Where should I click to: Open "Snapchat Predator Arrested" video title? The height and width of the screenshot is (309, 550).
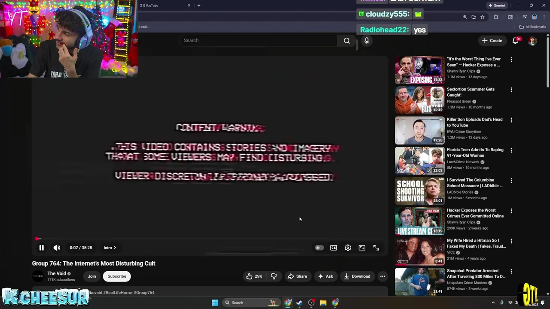(x=476, y=274)
